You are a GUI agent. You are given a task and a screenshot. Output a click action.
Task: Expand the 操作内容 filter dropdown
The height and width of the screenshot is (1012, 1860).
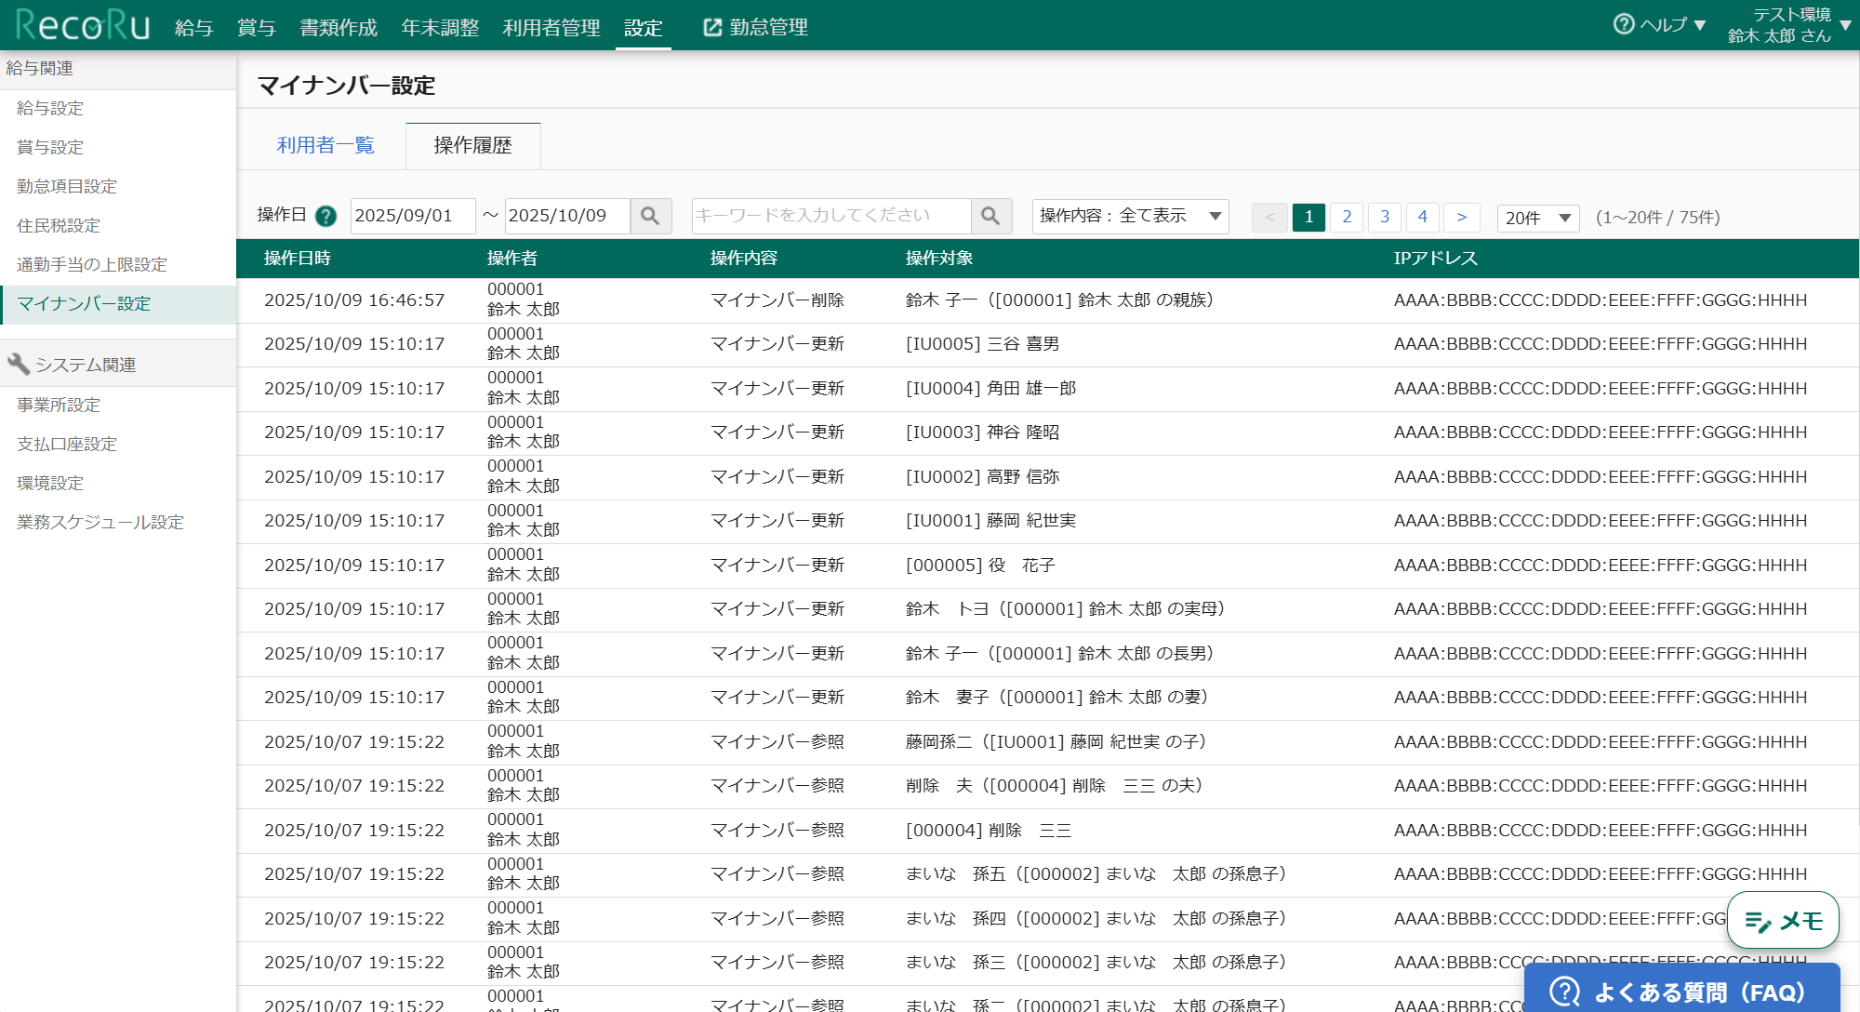coord(1129,216)
